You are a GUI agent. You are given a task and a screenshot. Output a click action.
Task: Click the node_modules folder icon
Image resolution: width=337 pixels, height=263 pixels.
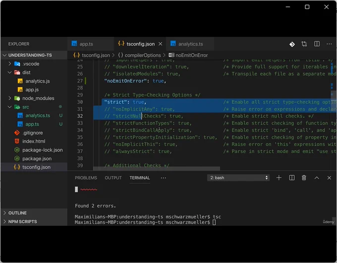pyautogui.click(x=17, y=98)
